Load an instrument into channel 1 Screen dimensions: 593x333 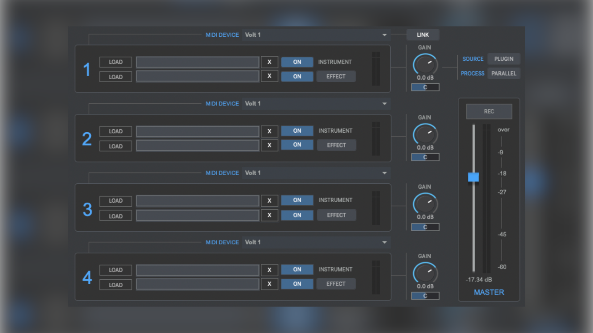tap(116, 62)
